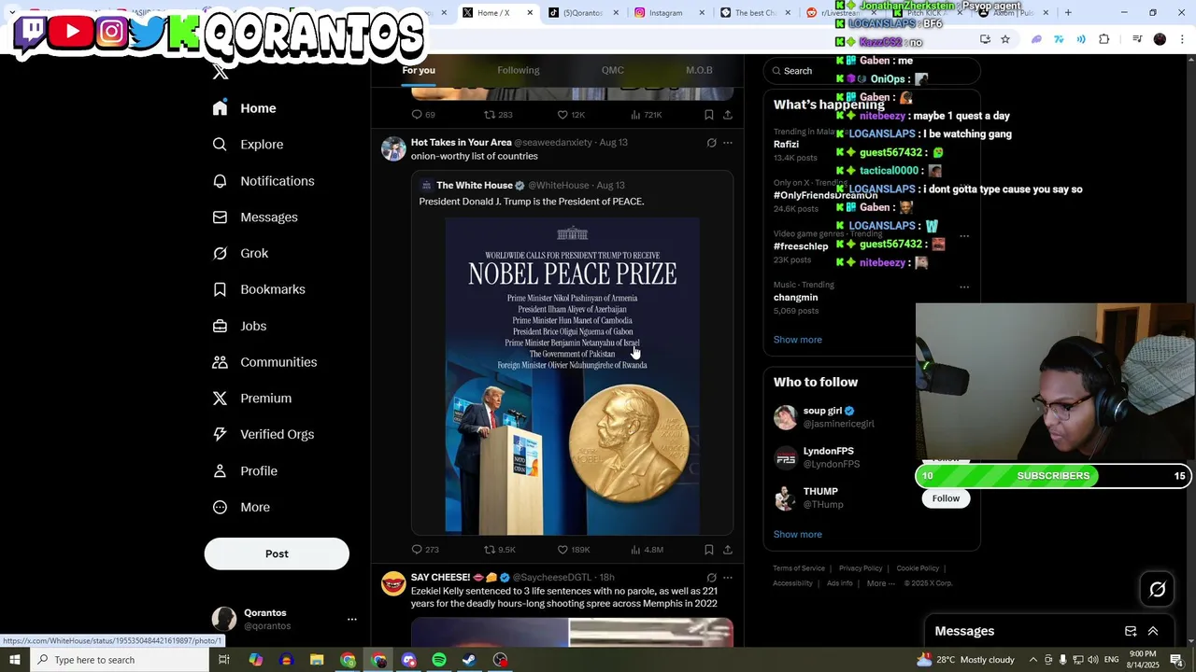The width and height of the screenshot is (1196, 672).
Task: Open Notifications in the sidebar
Action: point(263,181)
